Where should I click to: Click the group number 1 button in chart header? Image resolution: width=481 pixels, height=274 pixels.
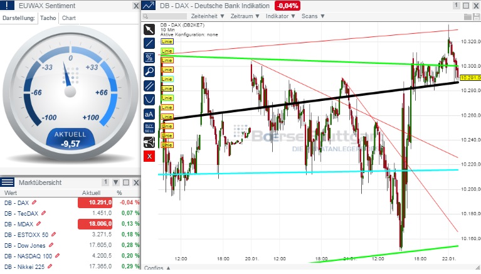(x=456, y=5)
